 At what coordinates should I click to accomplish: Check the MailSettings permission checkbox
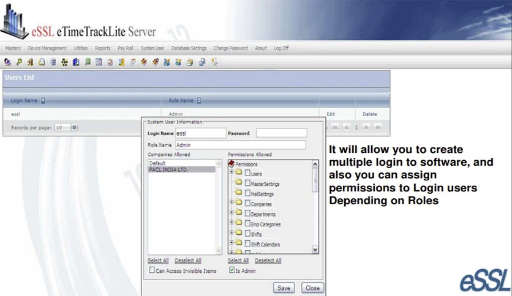coord(247,193)
